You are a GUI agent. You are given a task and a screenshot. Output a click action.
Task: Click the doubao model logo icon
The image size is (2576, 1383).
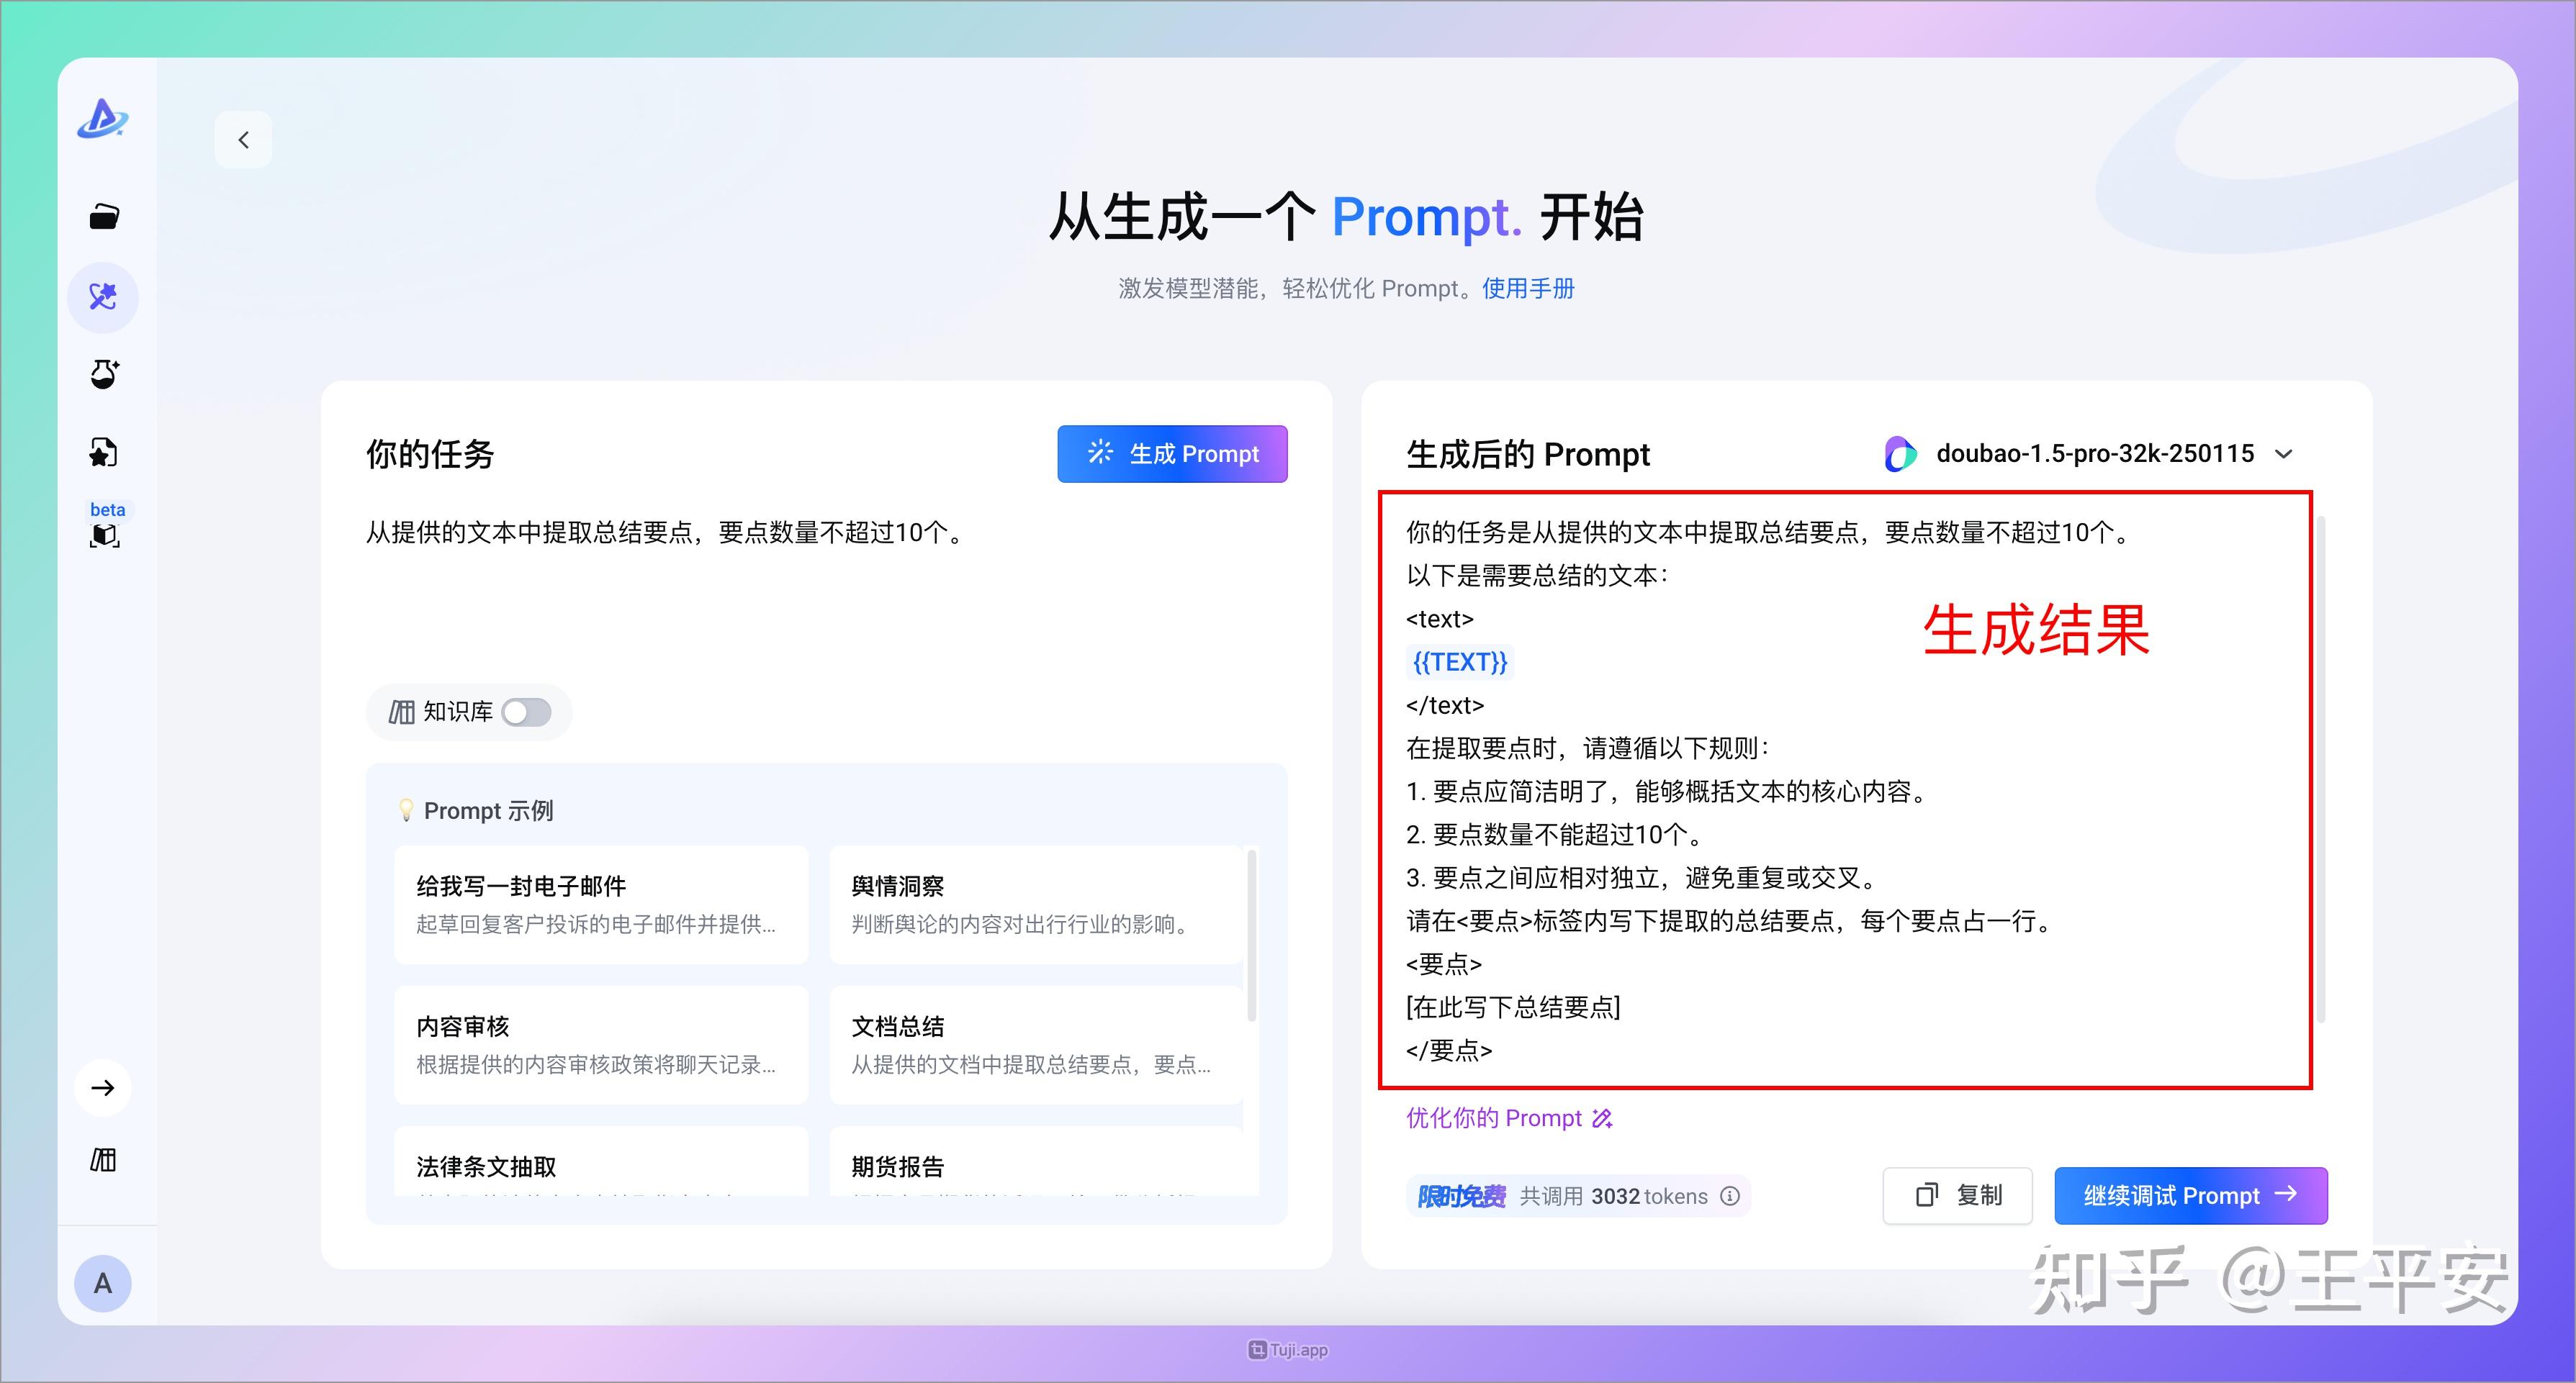[1899, 455]
